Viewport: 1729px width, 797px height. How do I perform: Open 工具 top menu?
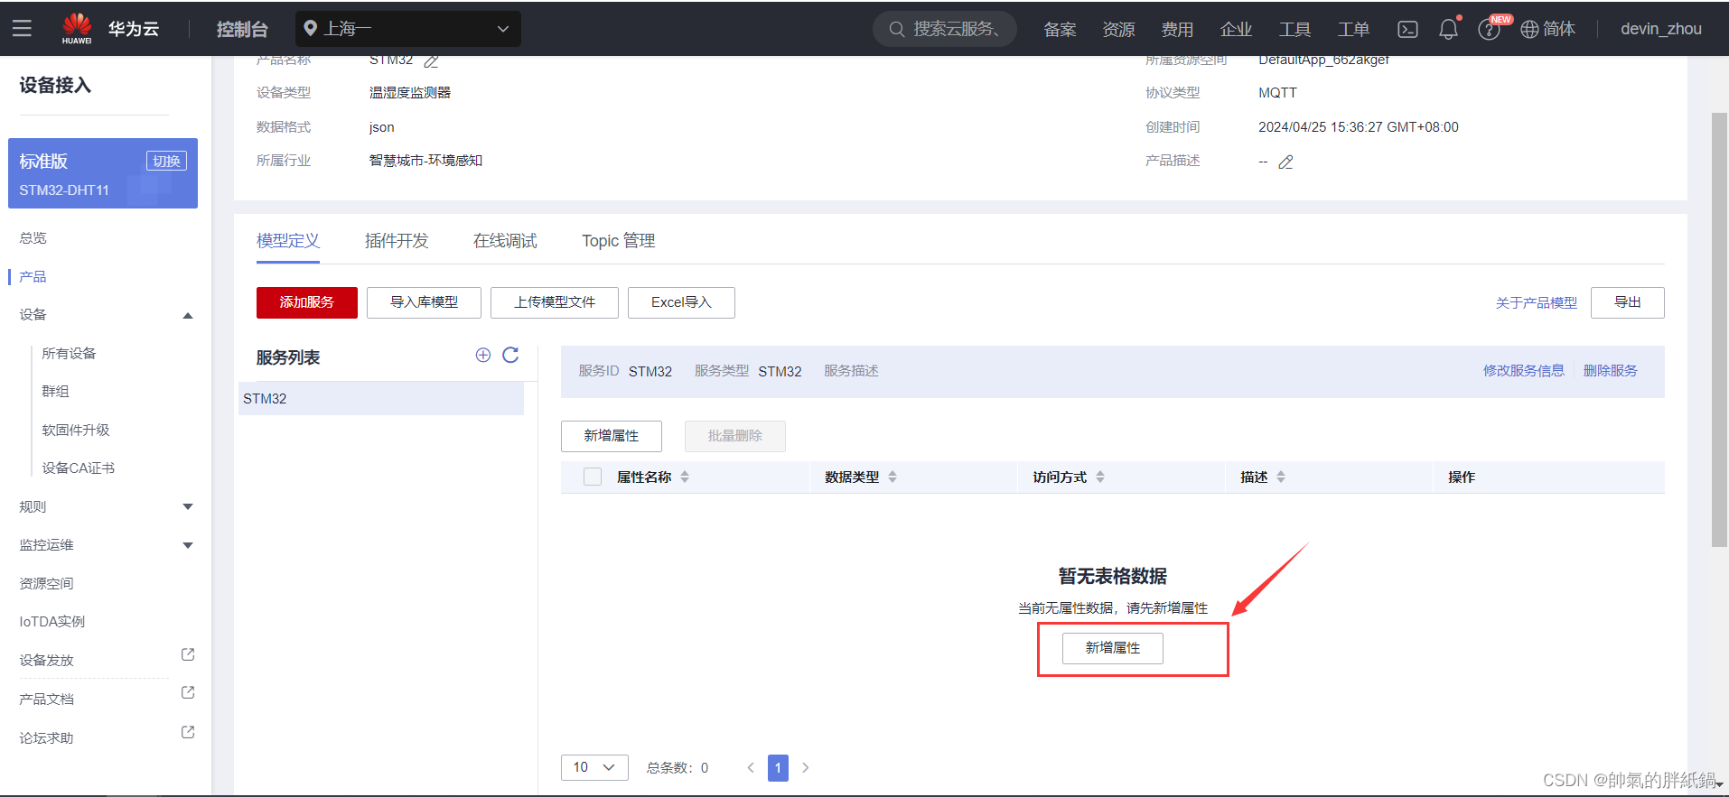1294,30
